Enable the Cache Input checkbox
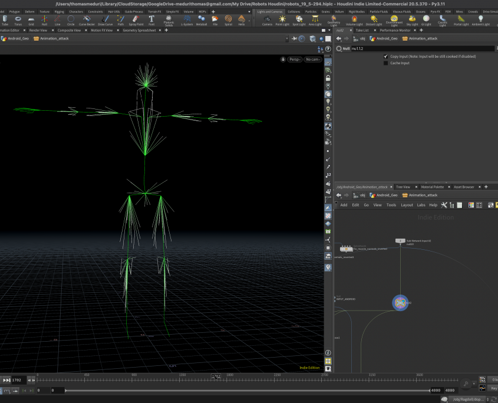 [x=385, y=63]
